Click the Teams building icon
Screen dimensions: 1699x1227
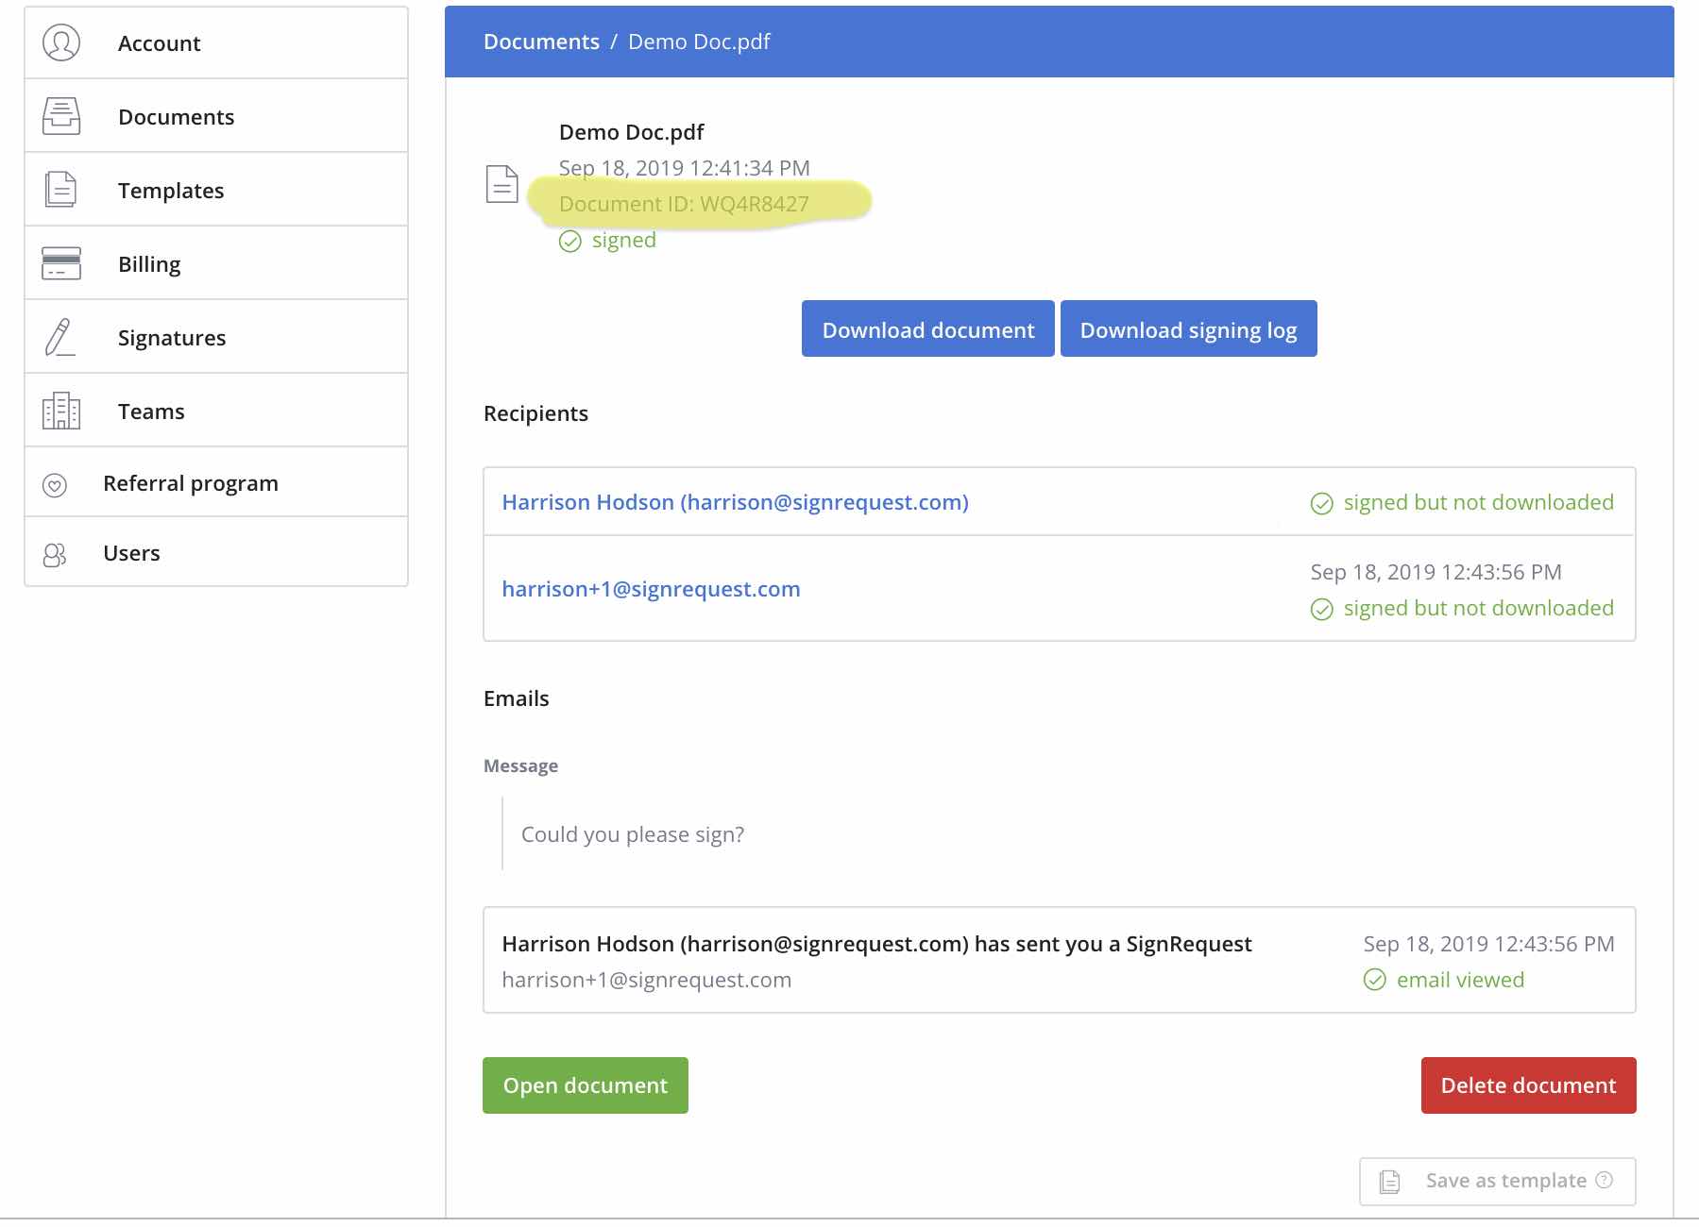(x=61, y=411)
